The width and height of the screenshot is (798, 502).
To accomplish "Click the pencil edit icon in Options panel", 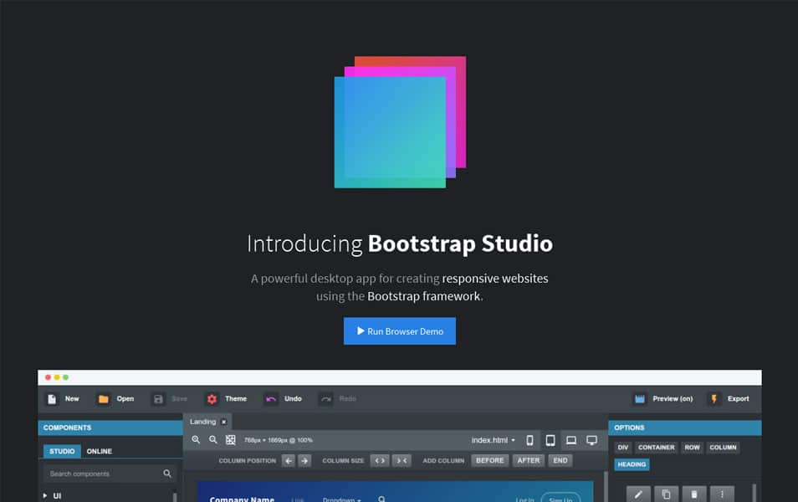I will coord(637,494).
